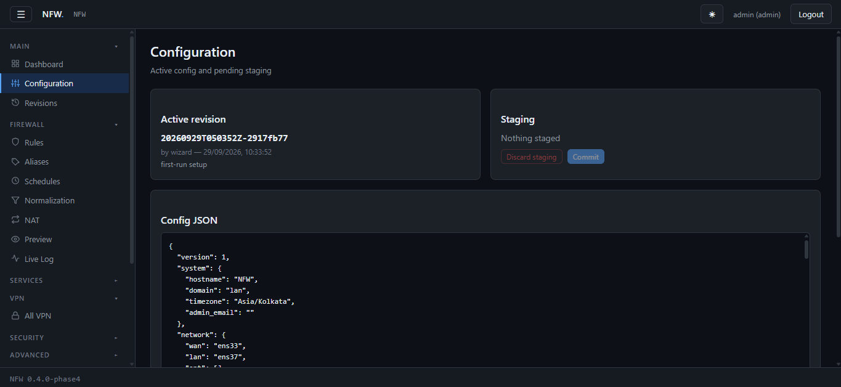
Task: Click the NAT repeat-arrows icon
Action: pos(15,220)
